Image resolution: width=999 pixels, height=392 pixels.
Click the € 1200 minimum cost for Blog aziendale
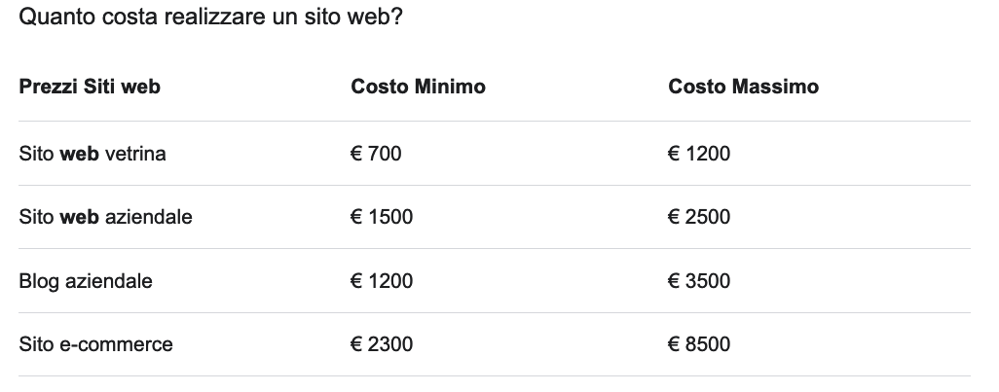click(382, 281)
